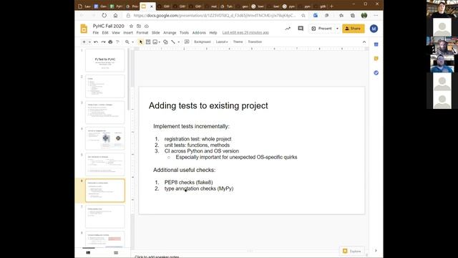Open the Help menu
Image resolution: width=458 pixels, height=258 pixels.
click(x=213, y=33)
